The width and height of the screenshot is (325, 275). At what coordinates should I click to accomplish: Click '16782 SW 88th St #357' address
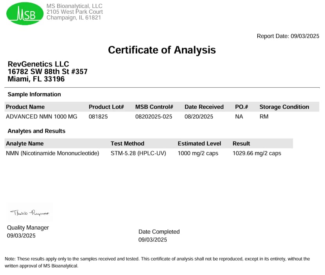[47, 72]
